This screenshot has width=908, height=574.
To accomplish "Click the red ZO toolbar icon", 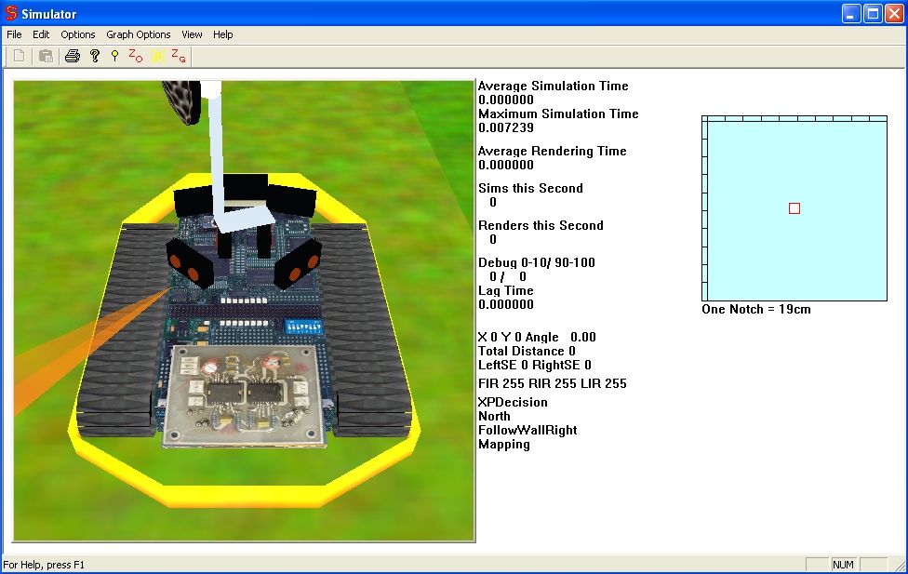I will pyautogui.click(x=135, y=57).
